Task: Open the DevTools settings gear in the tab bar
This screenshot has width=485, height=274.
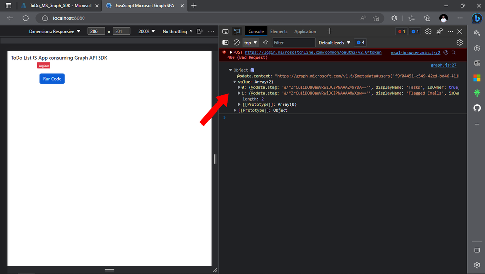Action: [428, 31]
